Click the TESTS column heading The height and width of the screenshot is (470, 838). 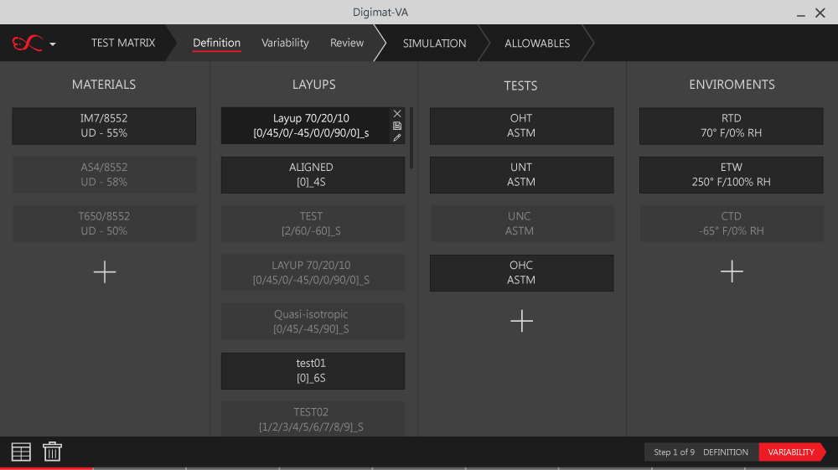(x=520, y=85)
